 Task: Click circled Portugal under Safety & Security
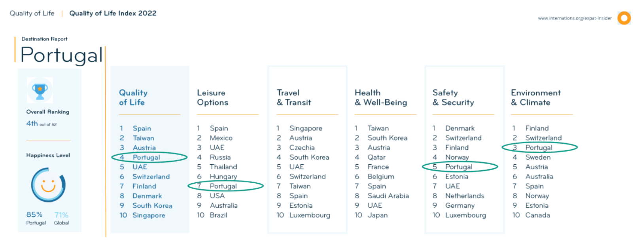[459, 167]
